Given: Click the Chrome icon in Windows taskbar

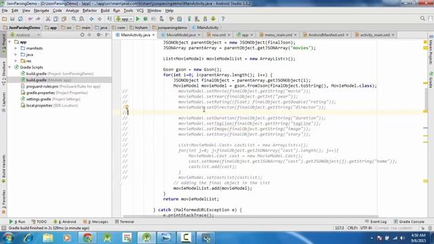Looking at the screenshot, I should click(x=87, y=238).
